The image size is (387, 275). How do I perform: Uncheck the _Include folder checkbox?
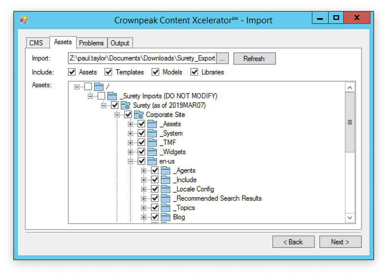click(155, 180)
